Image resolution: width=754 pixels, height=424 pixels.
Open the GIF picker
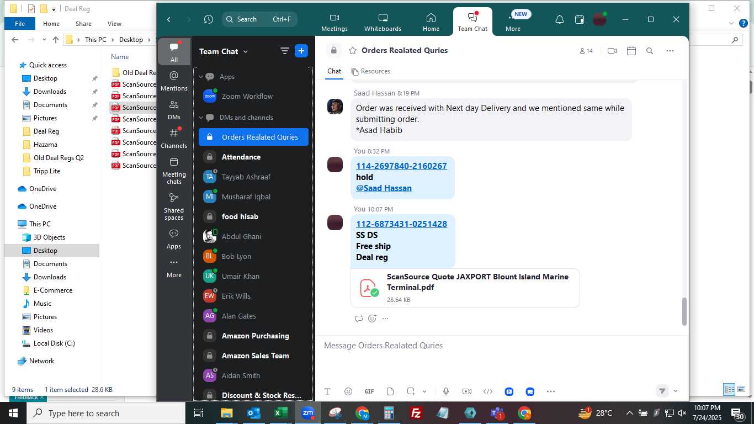coord(369,391)
